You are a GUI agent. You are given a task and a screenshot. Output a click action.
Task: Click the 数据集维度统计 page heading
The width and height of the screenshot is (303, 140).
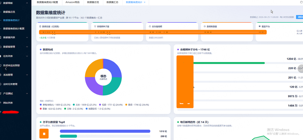(x=51, y=13)
